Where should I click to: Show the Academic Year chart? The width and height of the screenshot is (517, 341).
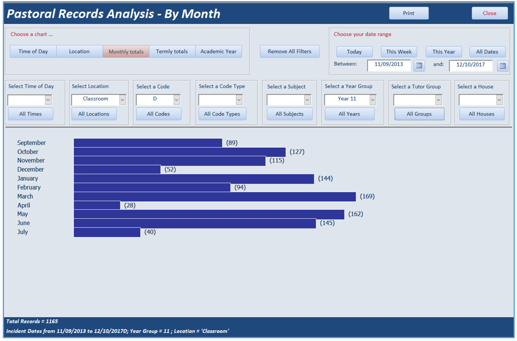pyautogui.click(x=218, y=52)
